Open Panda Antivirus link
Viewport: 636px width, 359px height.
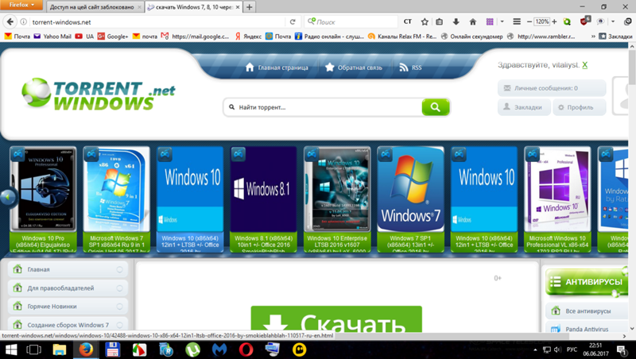point(587,329)
